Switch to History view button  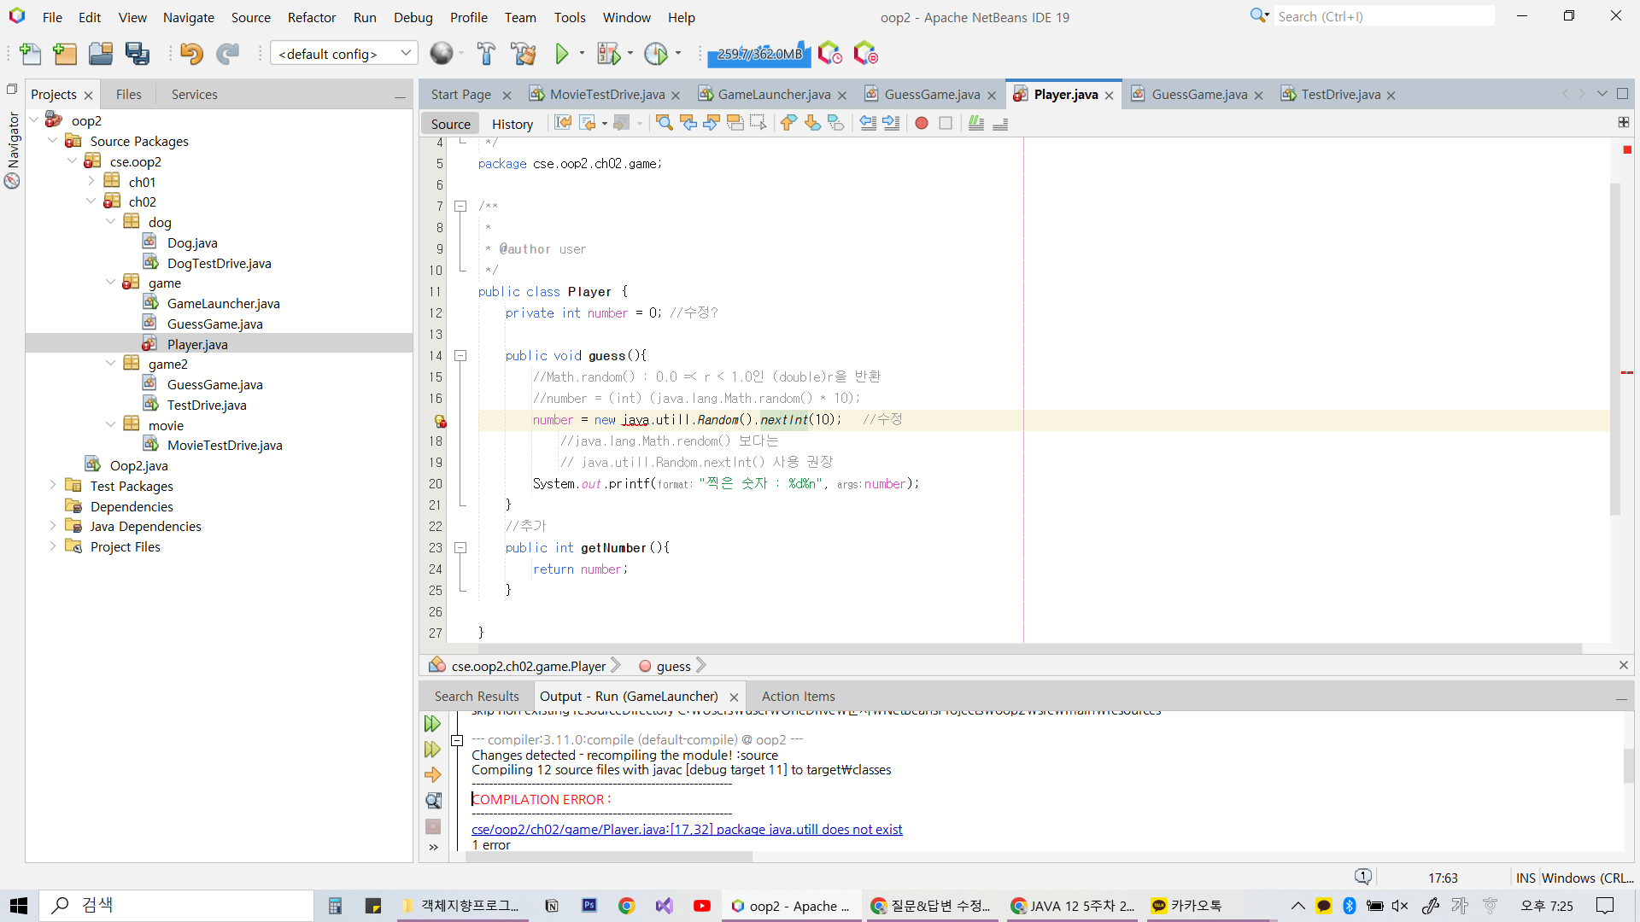click(512, 124)
